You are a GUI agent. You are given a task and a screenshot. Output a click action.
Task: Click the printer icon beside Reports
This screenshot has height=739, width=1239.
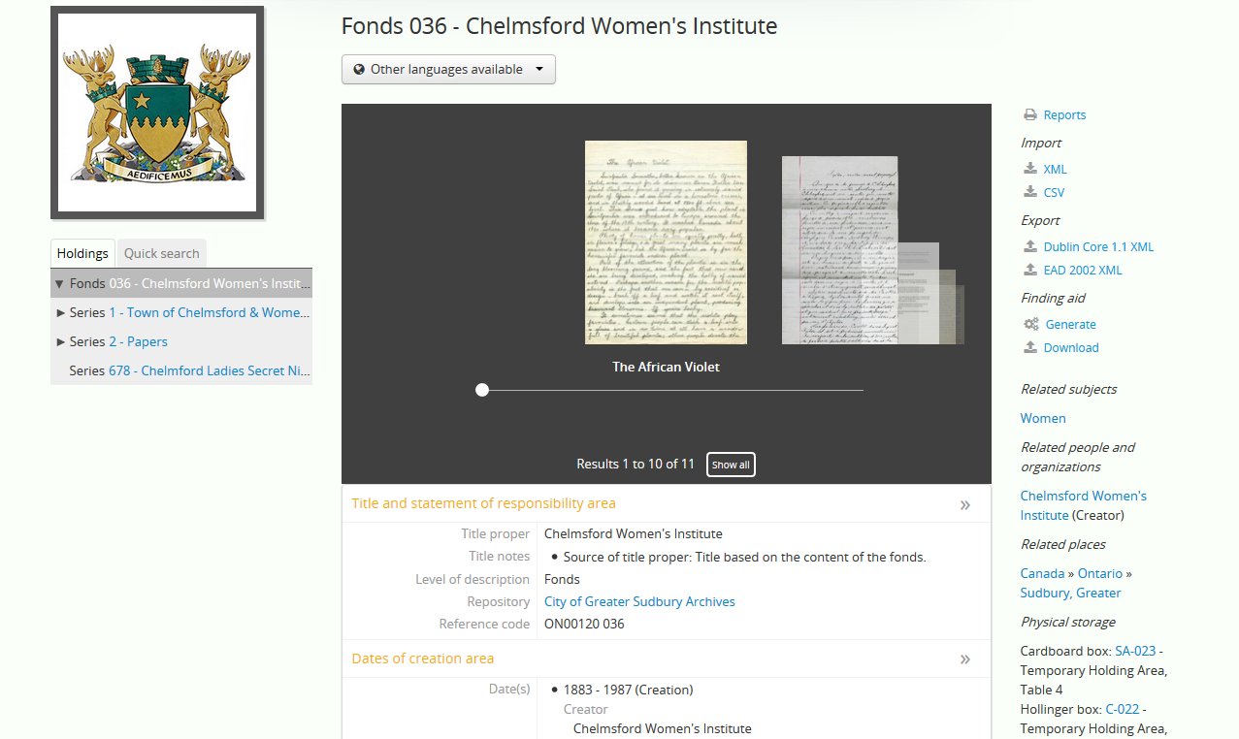tap(1030, 115)
